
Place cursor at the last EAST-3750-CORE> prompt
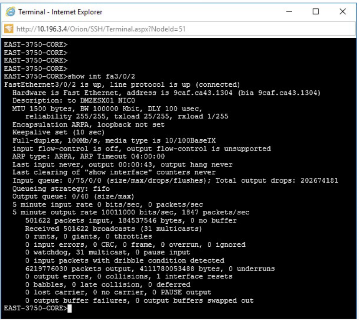(x=69, y=308)
